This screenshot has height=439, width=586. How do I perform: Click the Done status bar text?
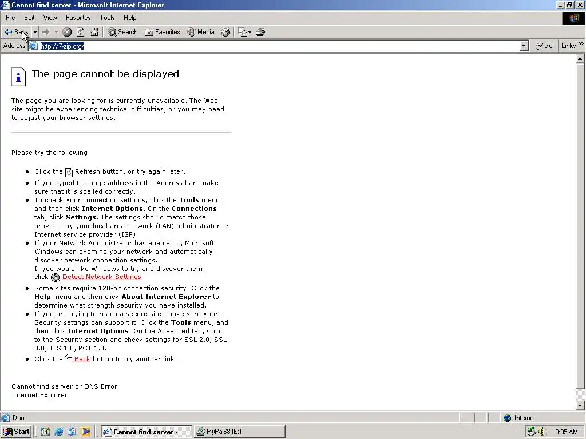point(20,418)
